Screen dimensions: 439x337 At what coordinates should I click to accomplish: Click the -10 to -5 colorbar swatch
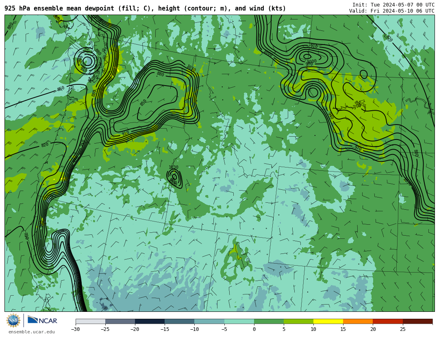tap(209, 321)
